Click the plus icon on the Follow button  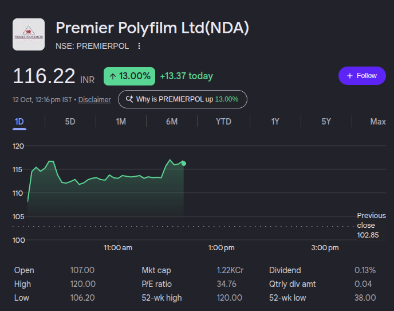(x=350, y=76)
